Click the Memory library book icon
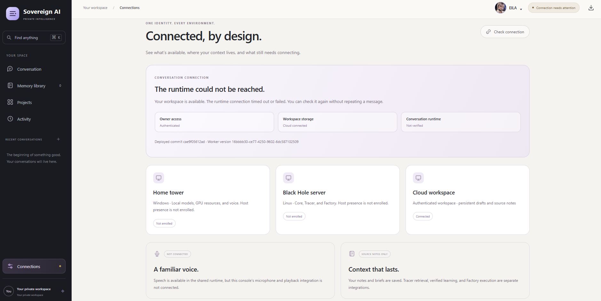Image resolution: width=601 pixels, height=301 pixels. (x=10, y=85)
